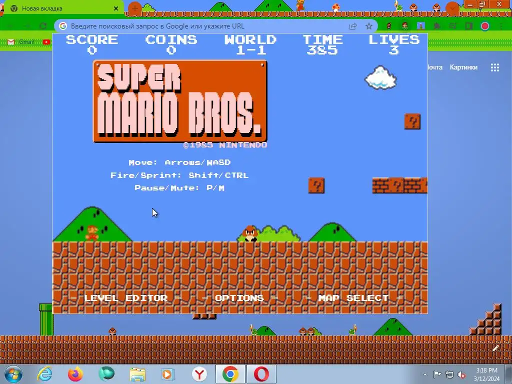Open a new tab with the plus button

coord(135,8)
